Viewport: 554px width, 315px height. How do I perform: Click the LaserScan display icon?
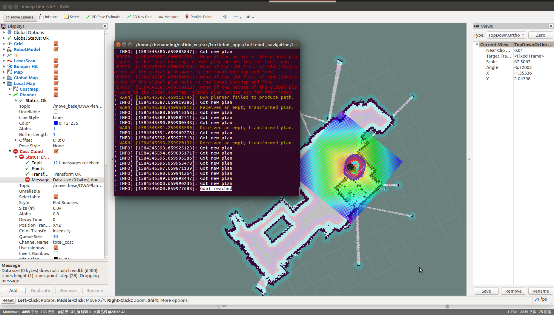point(10,61)
